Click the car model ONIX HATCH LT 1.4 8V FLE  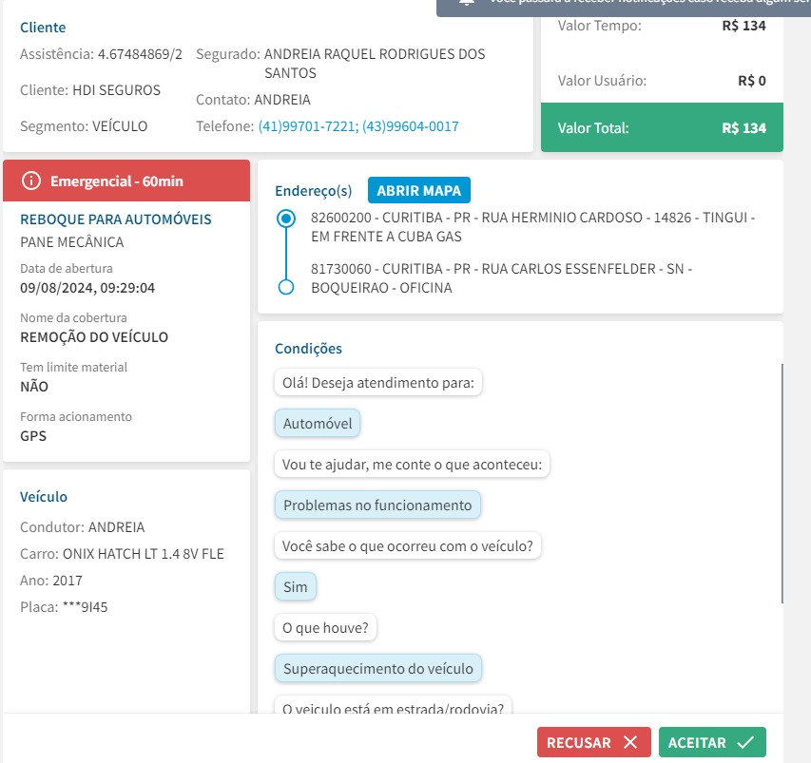tap(144, 554)
